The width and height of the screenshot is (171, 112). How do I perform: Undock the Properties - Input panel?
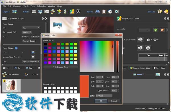point(43,19)
